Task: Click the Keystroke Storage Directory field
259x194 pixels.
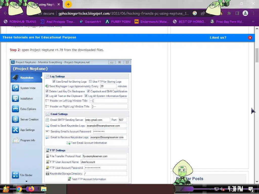Action: (105, 173)
